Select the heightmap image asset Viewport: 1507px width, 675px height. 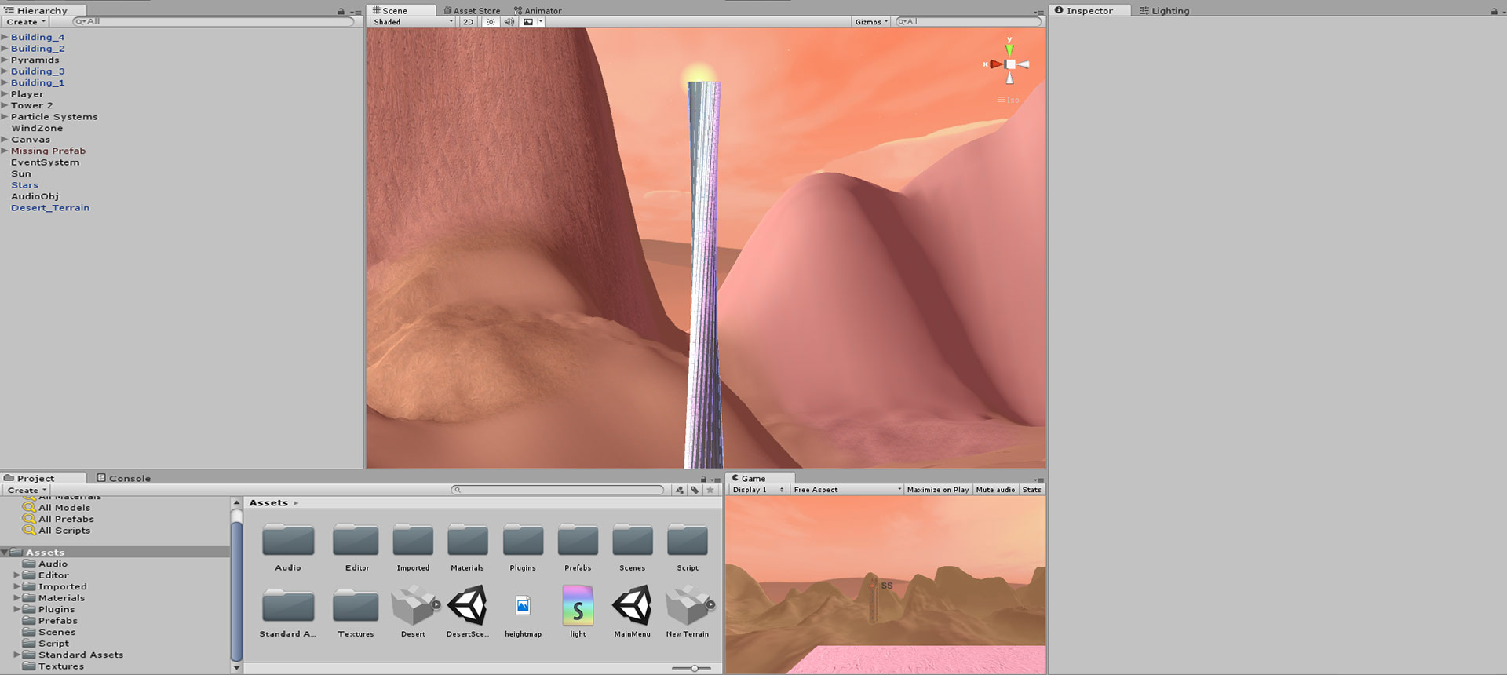pyautogui.click(x=523, y=606)
